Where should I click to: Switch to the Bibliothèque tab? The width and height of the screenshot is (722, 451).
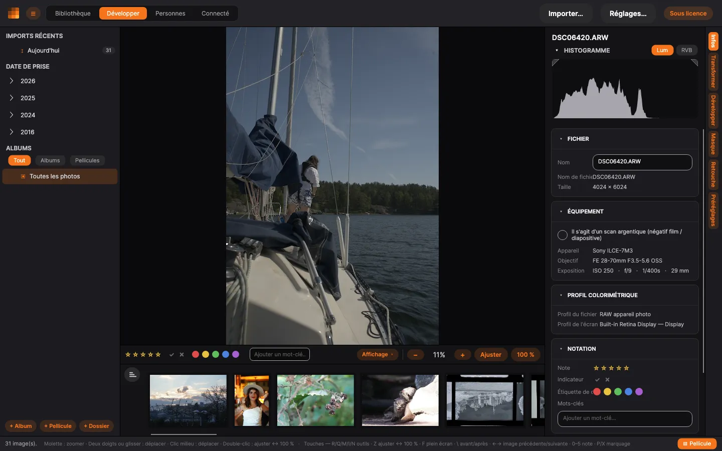tap(73, 14)
